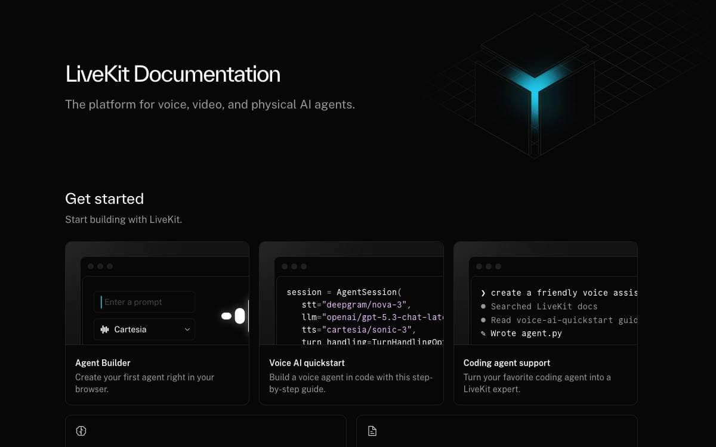Click the audio visualizer in Agent Builder preview

click(234, 316)
